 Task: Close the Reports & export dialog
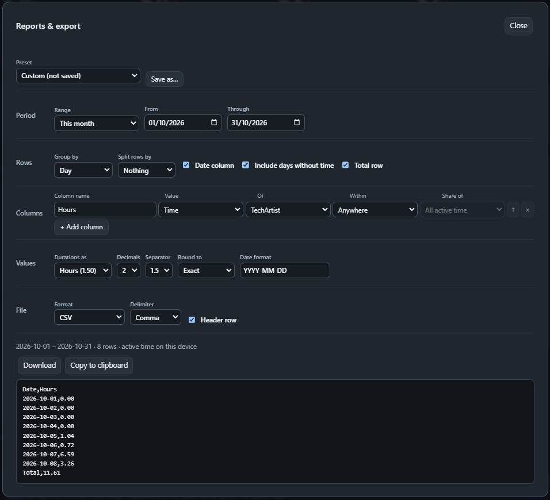click(x=518, y=26)
